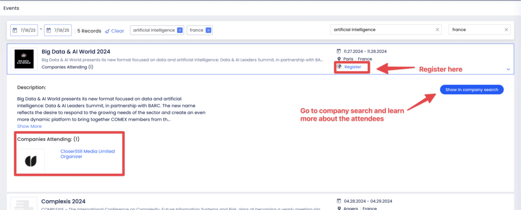Expand description with Show More
Image resolution: width=521 pixels, height=210 pixels.
[29, 126]
